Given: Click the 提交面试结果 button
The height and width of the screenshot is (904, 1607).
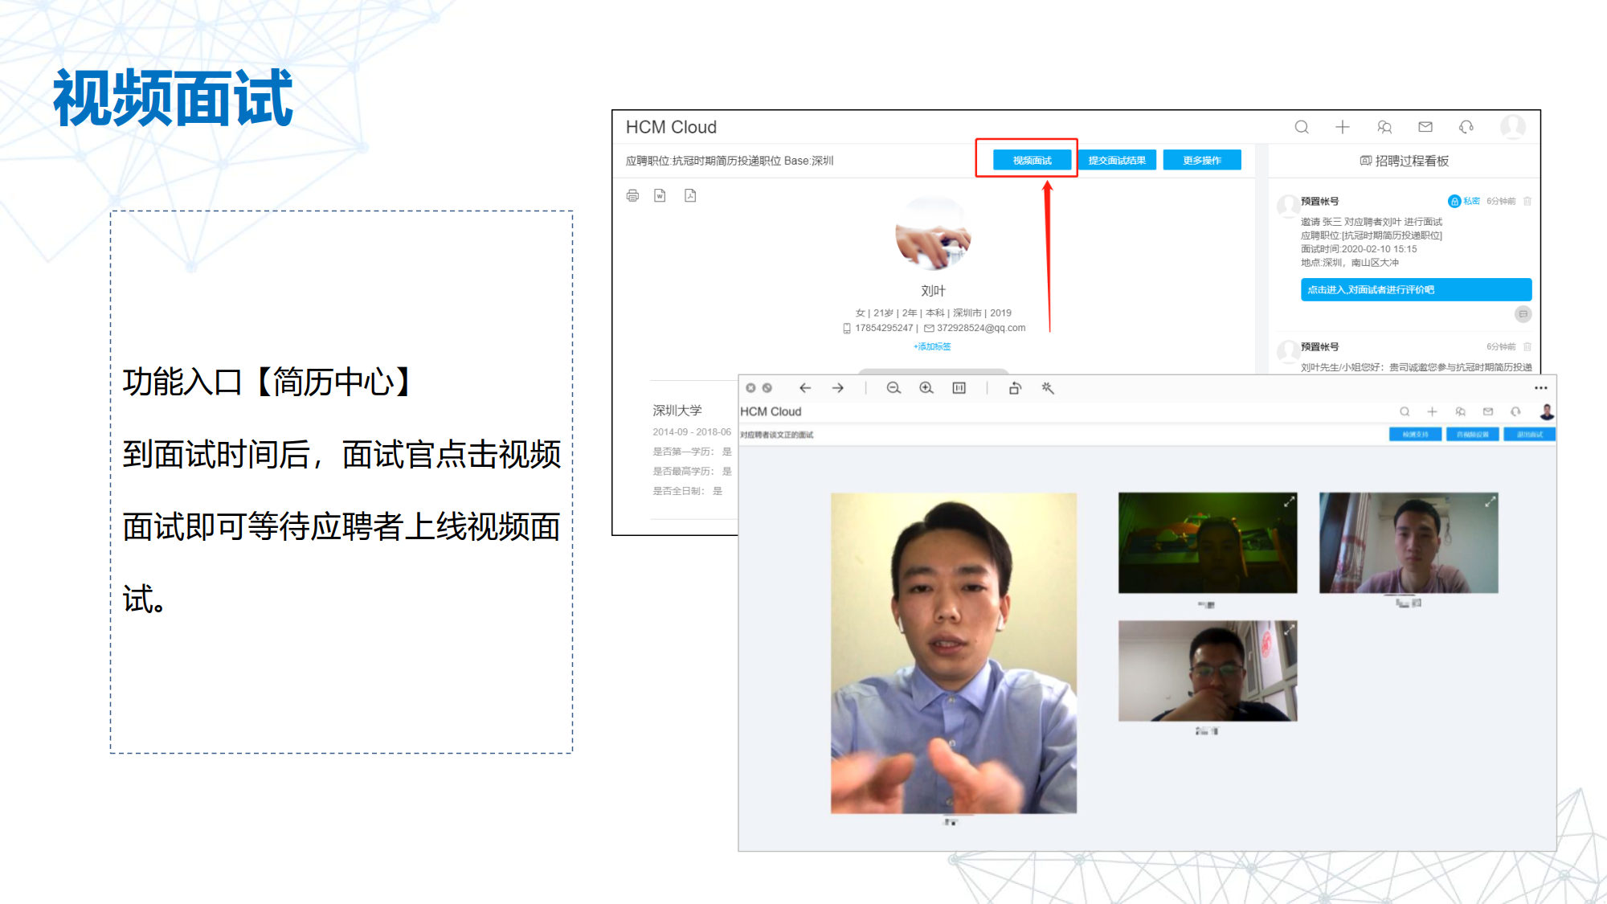Looking at the screenshot, I should pos(1117,160).
